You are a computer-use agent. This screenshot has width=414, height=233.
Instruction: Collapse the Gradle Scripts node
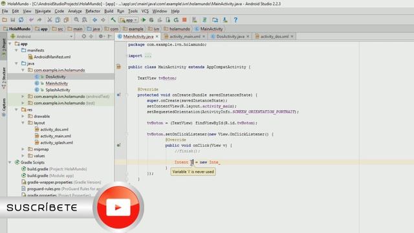(x=10, y=162)
